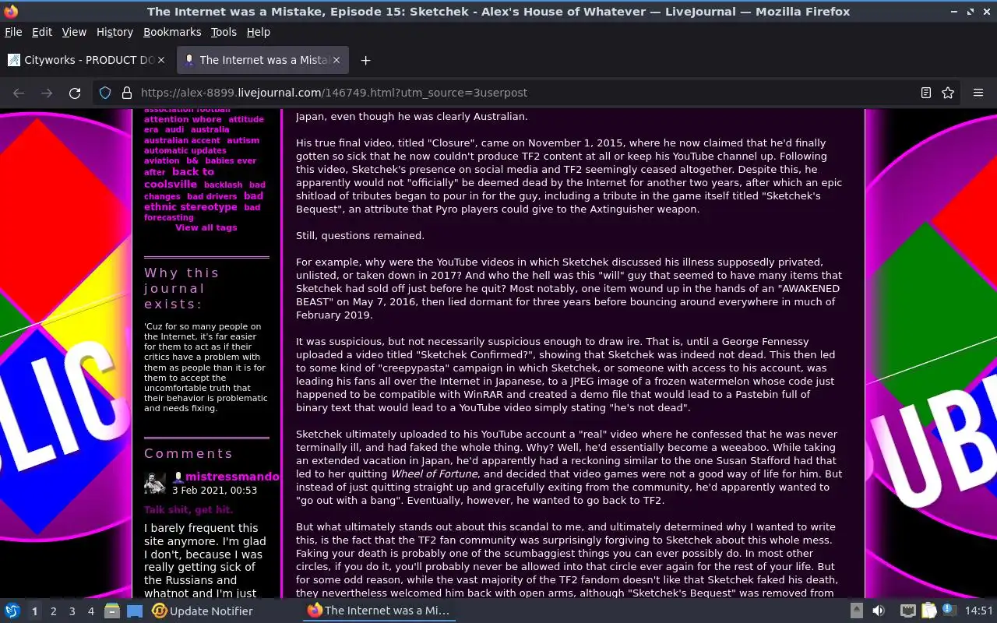Open the 'australia' tag link
997x623 pixels.
(210, 130)
